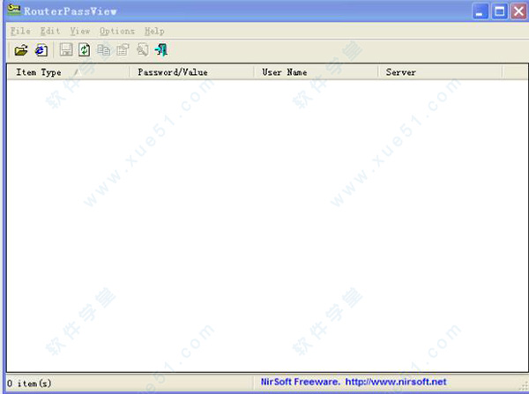
Task: Open the Help menu
Action: coord(154,31)
